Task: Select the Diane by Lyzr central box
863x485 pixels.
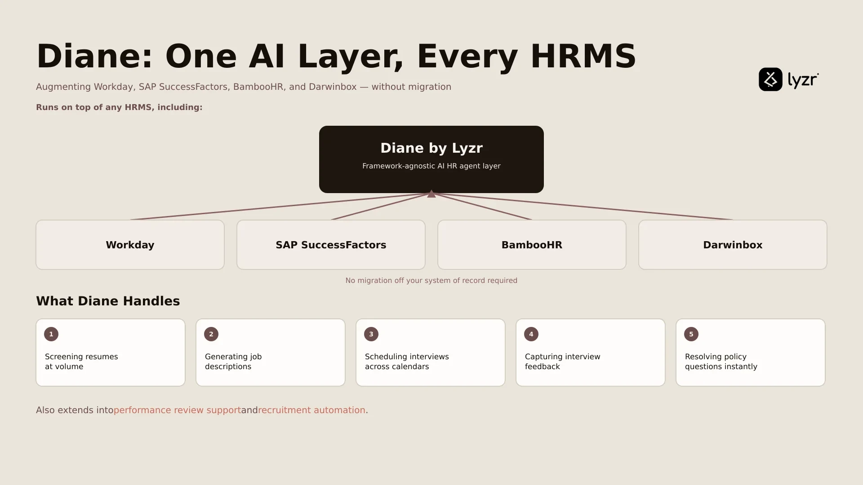Action: coord(431,159)
